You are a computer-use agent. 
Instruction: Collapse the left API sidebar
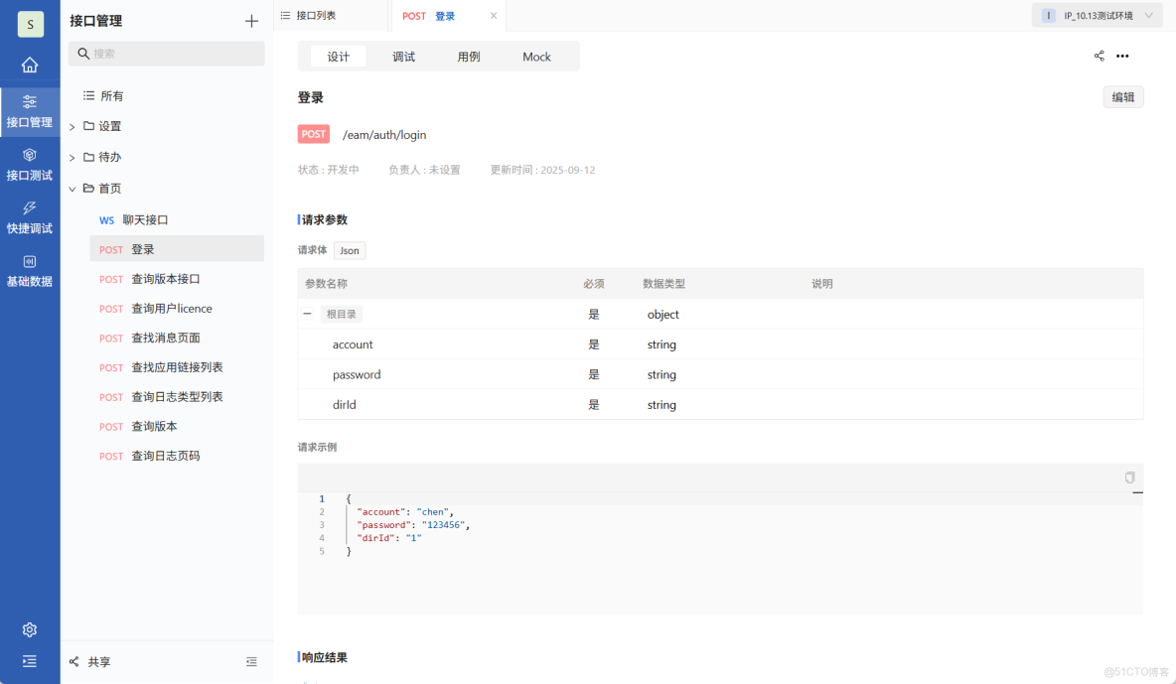251,662
